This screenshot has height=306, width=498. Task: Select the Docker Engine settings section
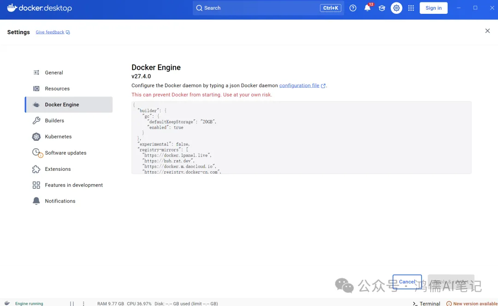[x=69, y=105]
